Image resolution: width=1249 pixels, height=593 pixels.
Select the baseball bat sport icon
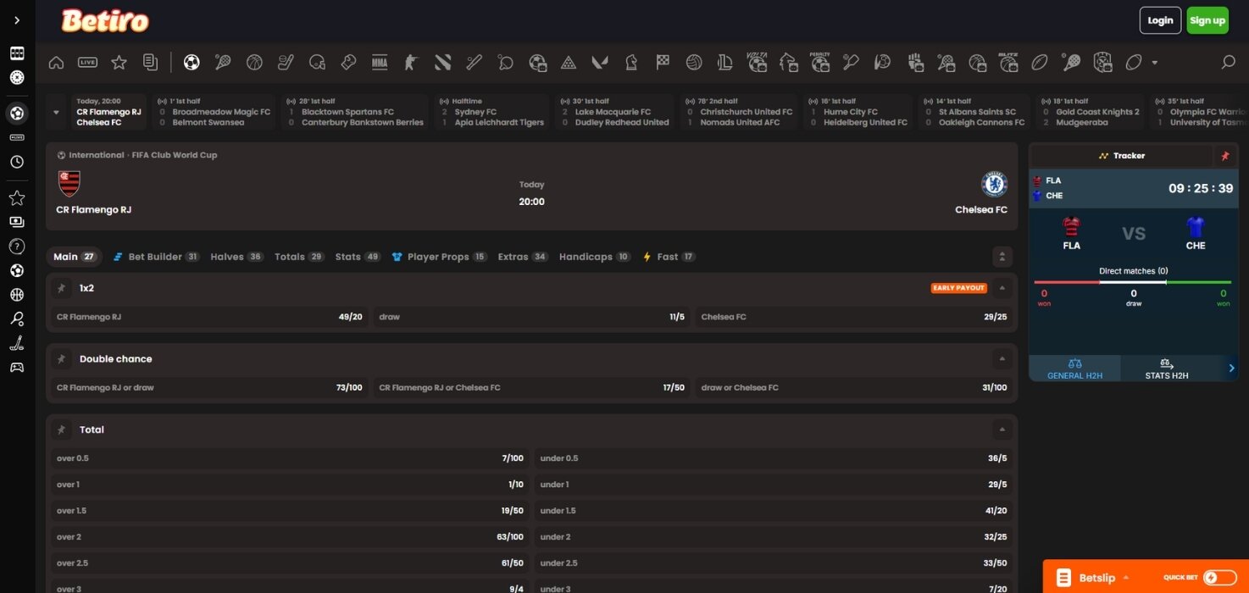[x=475, y=62]
